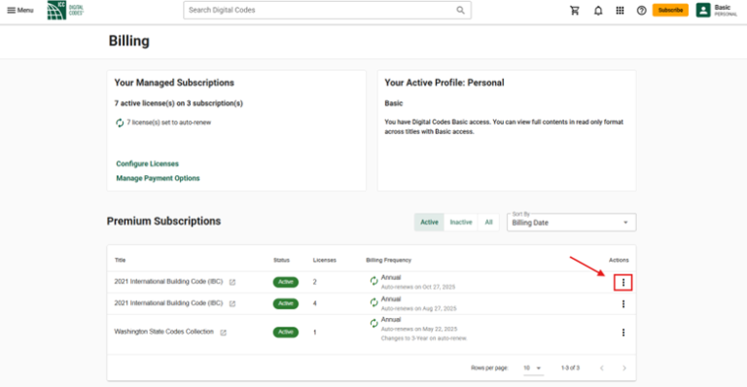Click auto-renew icon for May 22, 2025 row
Screen dimensions: 747x387
click(373, 323)
